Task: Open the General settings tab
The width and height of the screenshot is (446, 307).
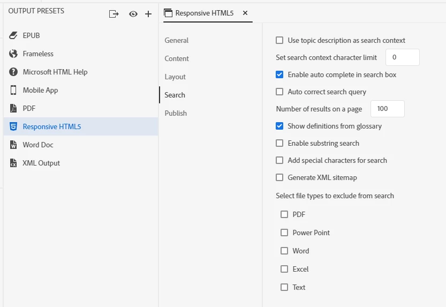Action: (x=177, y=40)
